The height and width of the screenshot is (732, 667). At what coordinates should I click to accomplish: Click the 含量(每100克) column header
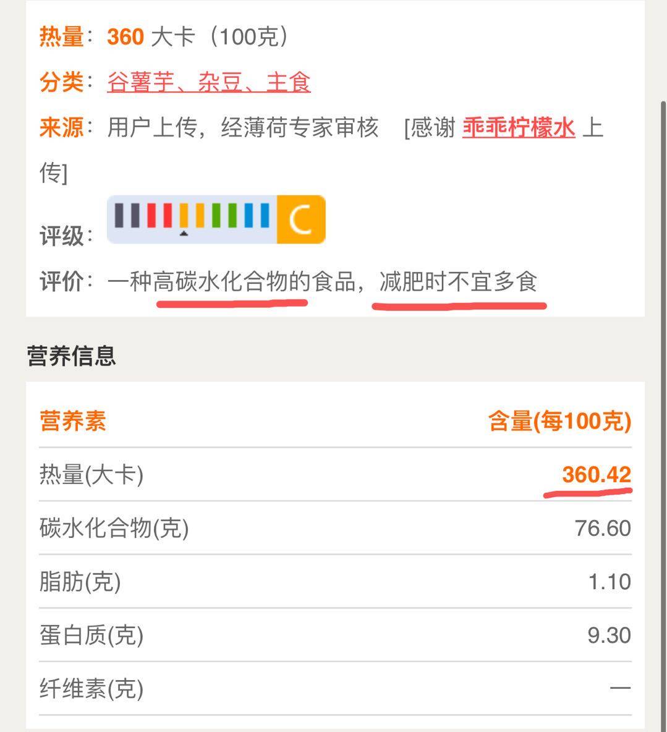point(559,421)
